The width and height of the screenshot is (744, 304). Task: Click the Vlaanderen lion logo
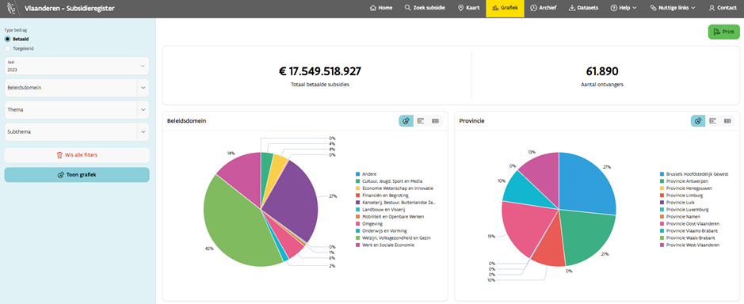pyautogui.click(x=10, y=8)
